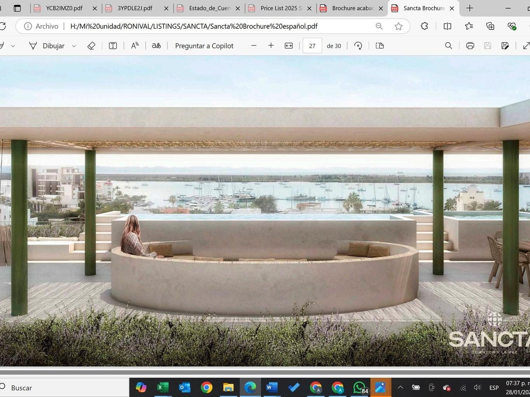530x397 pixels.
Task: Zoom in with the plus button
Action: click(x=271, y=46)
